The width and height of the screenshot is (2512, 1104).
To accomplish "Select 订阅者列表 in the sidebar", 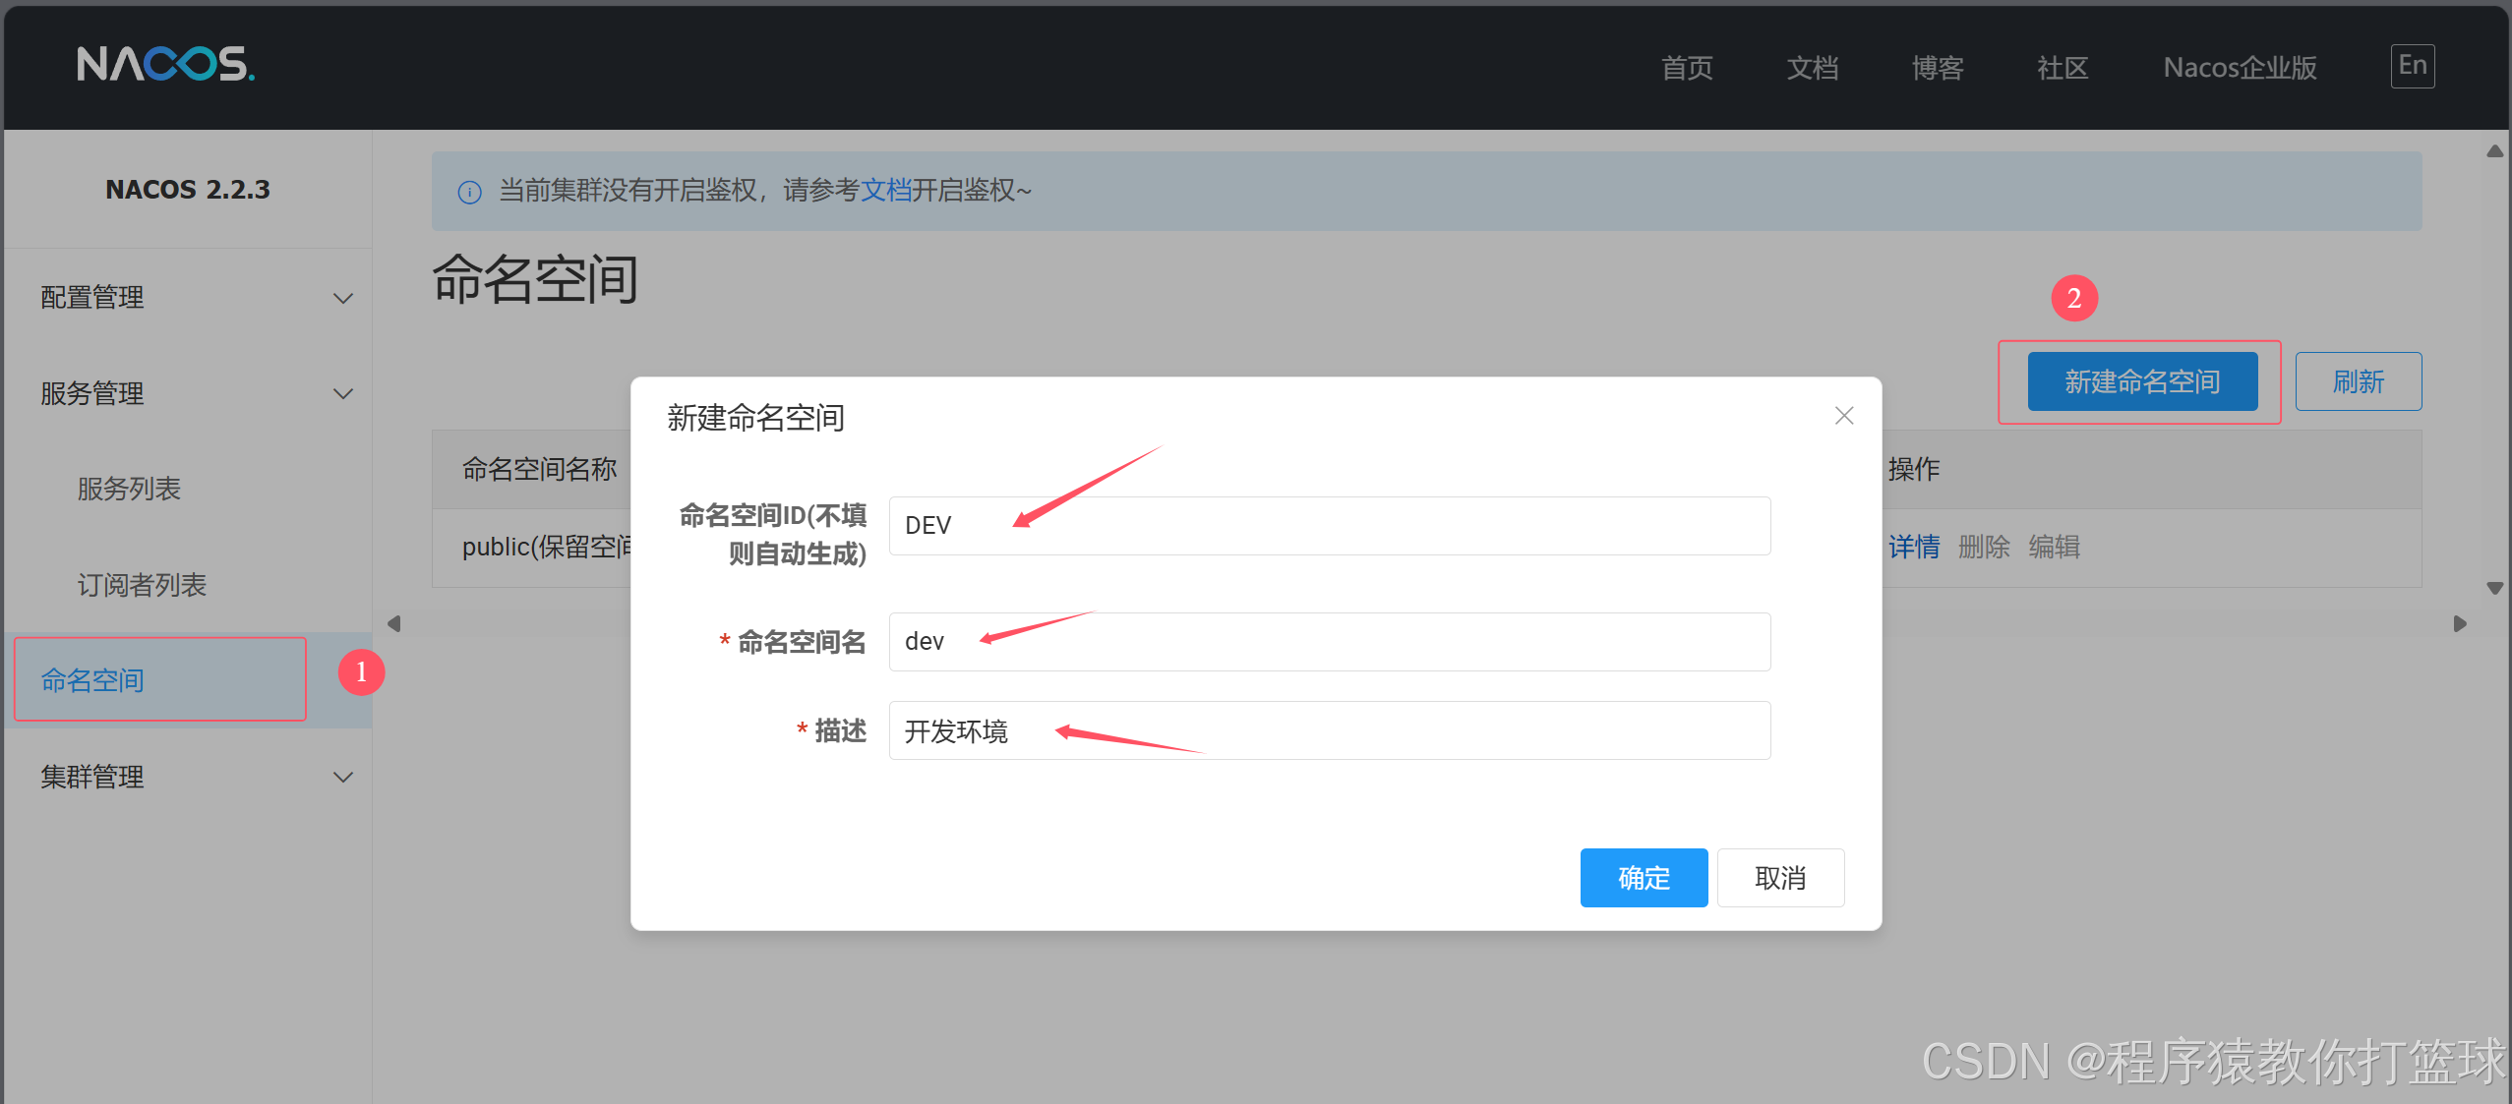I will pos(142,584).
